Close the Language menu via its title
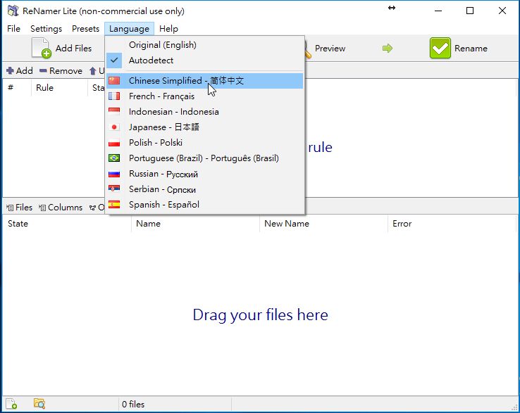520x413 pixels. pos(129,29)
